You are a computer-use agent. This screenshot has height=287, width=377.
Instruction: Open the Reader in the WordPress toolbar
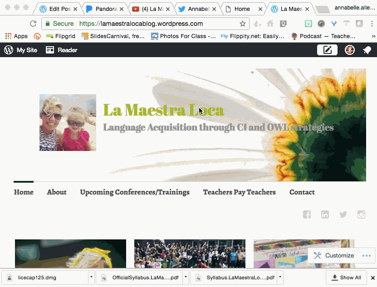point(61,50)
